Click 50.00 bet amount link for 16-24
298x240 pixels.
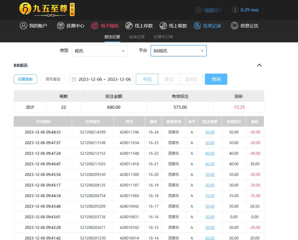click(x=210, y=132)
